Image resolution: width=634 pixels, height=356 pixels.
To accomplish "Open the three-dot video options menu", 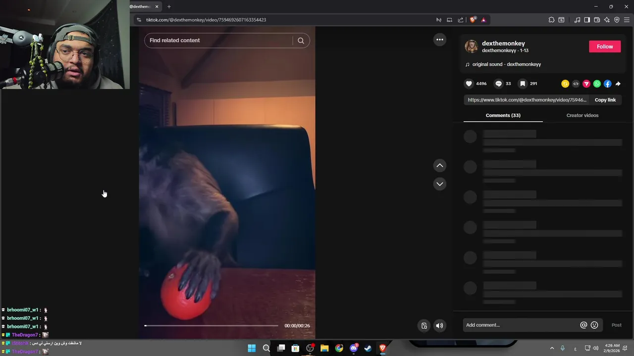I will pyautogui.click(x=439, y=40).
